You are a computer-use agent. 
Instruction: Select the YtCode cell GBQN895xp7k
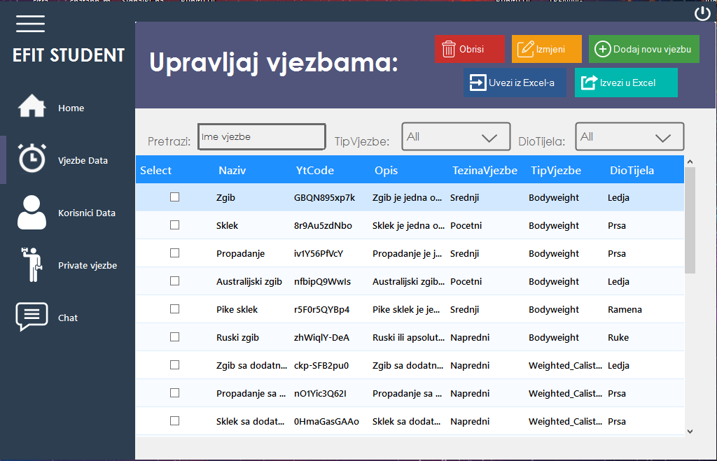coord(324,197)
